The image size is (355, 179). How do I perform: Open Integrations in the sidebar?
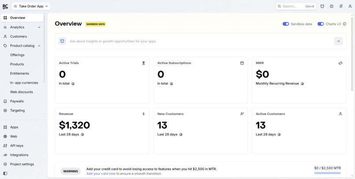[x=19, y=155]
